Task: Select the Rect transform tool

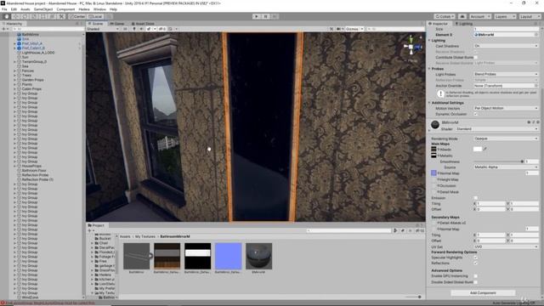Action: click(43, 16)
